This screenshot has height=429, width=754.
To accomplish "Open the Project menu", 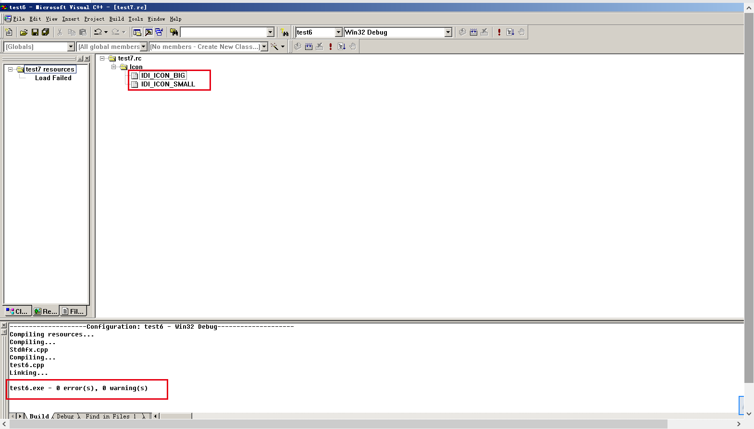I will click(94, 19).
